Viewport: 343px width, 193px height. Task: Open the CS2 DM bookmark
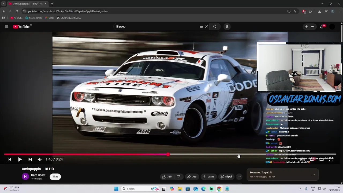[x=69, y=18]
